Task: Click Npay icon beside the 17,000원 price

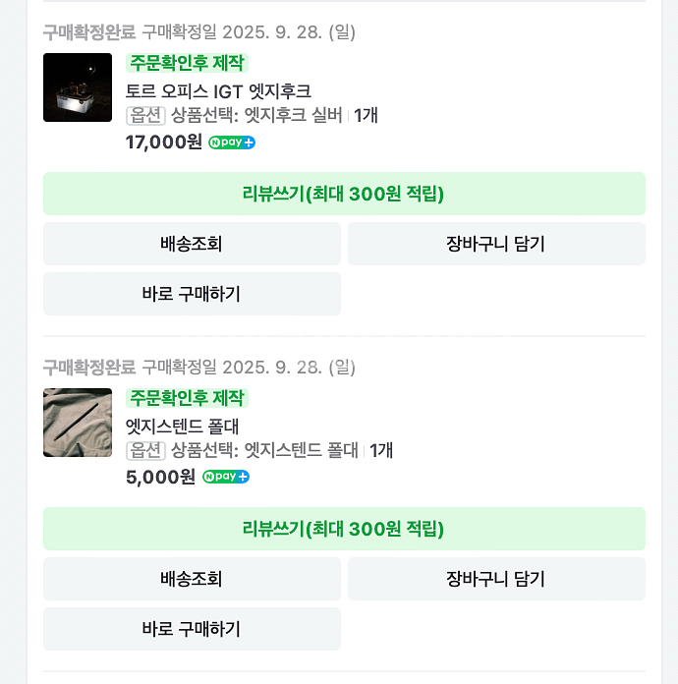Action: [x=232, y=142]
